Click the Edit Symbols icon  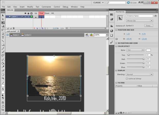pyautogui.click(x=92, y=35)
